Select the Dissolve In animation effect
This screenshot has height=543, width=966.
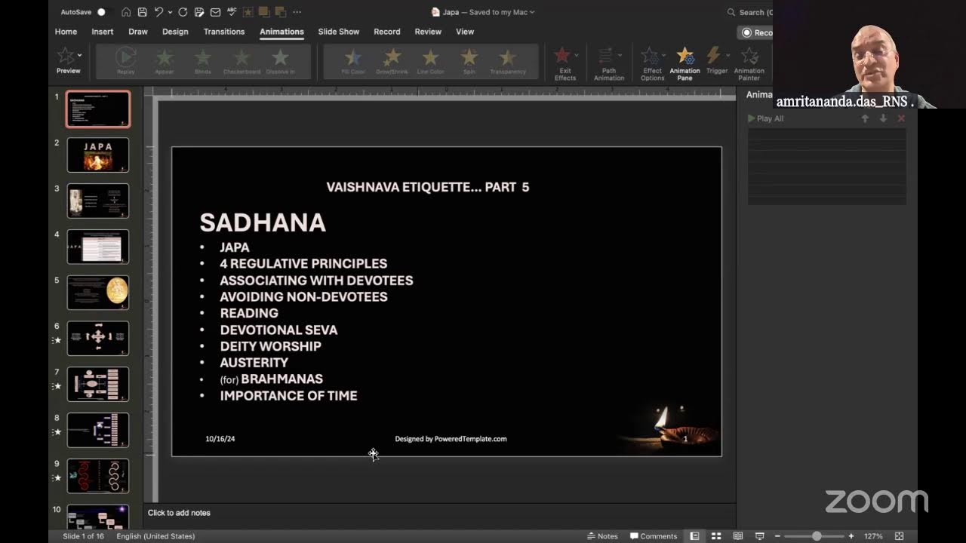click(x=281, y=61)
